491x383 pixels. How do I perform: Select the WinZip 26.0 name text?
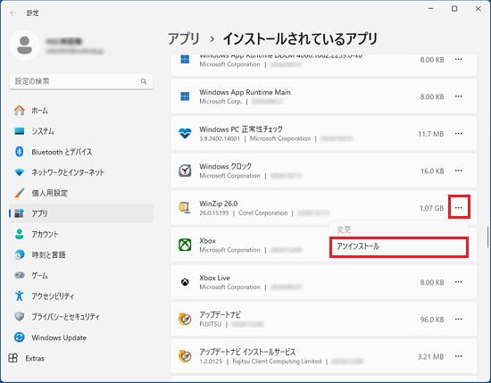click(219, 204)
